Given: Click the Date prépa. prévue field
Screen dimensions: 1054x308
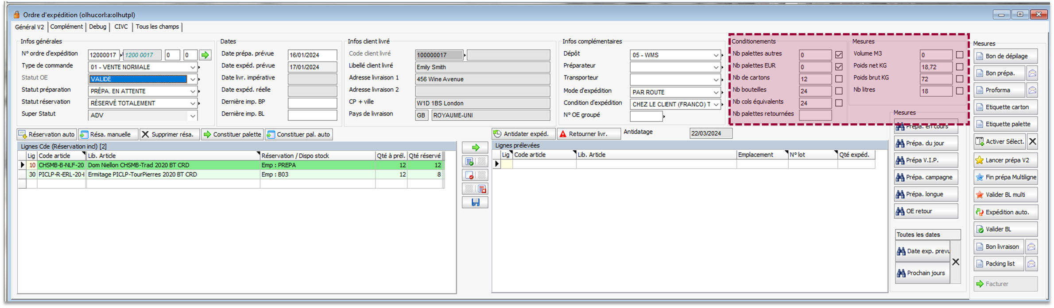Looking at the screenshot, I should pos(312,55).
